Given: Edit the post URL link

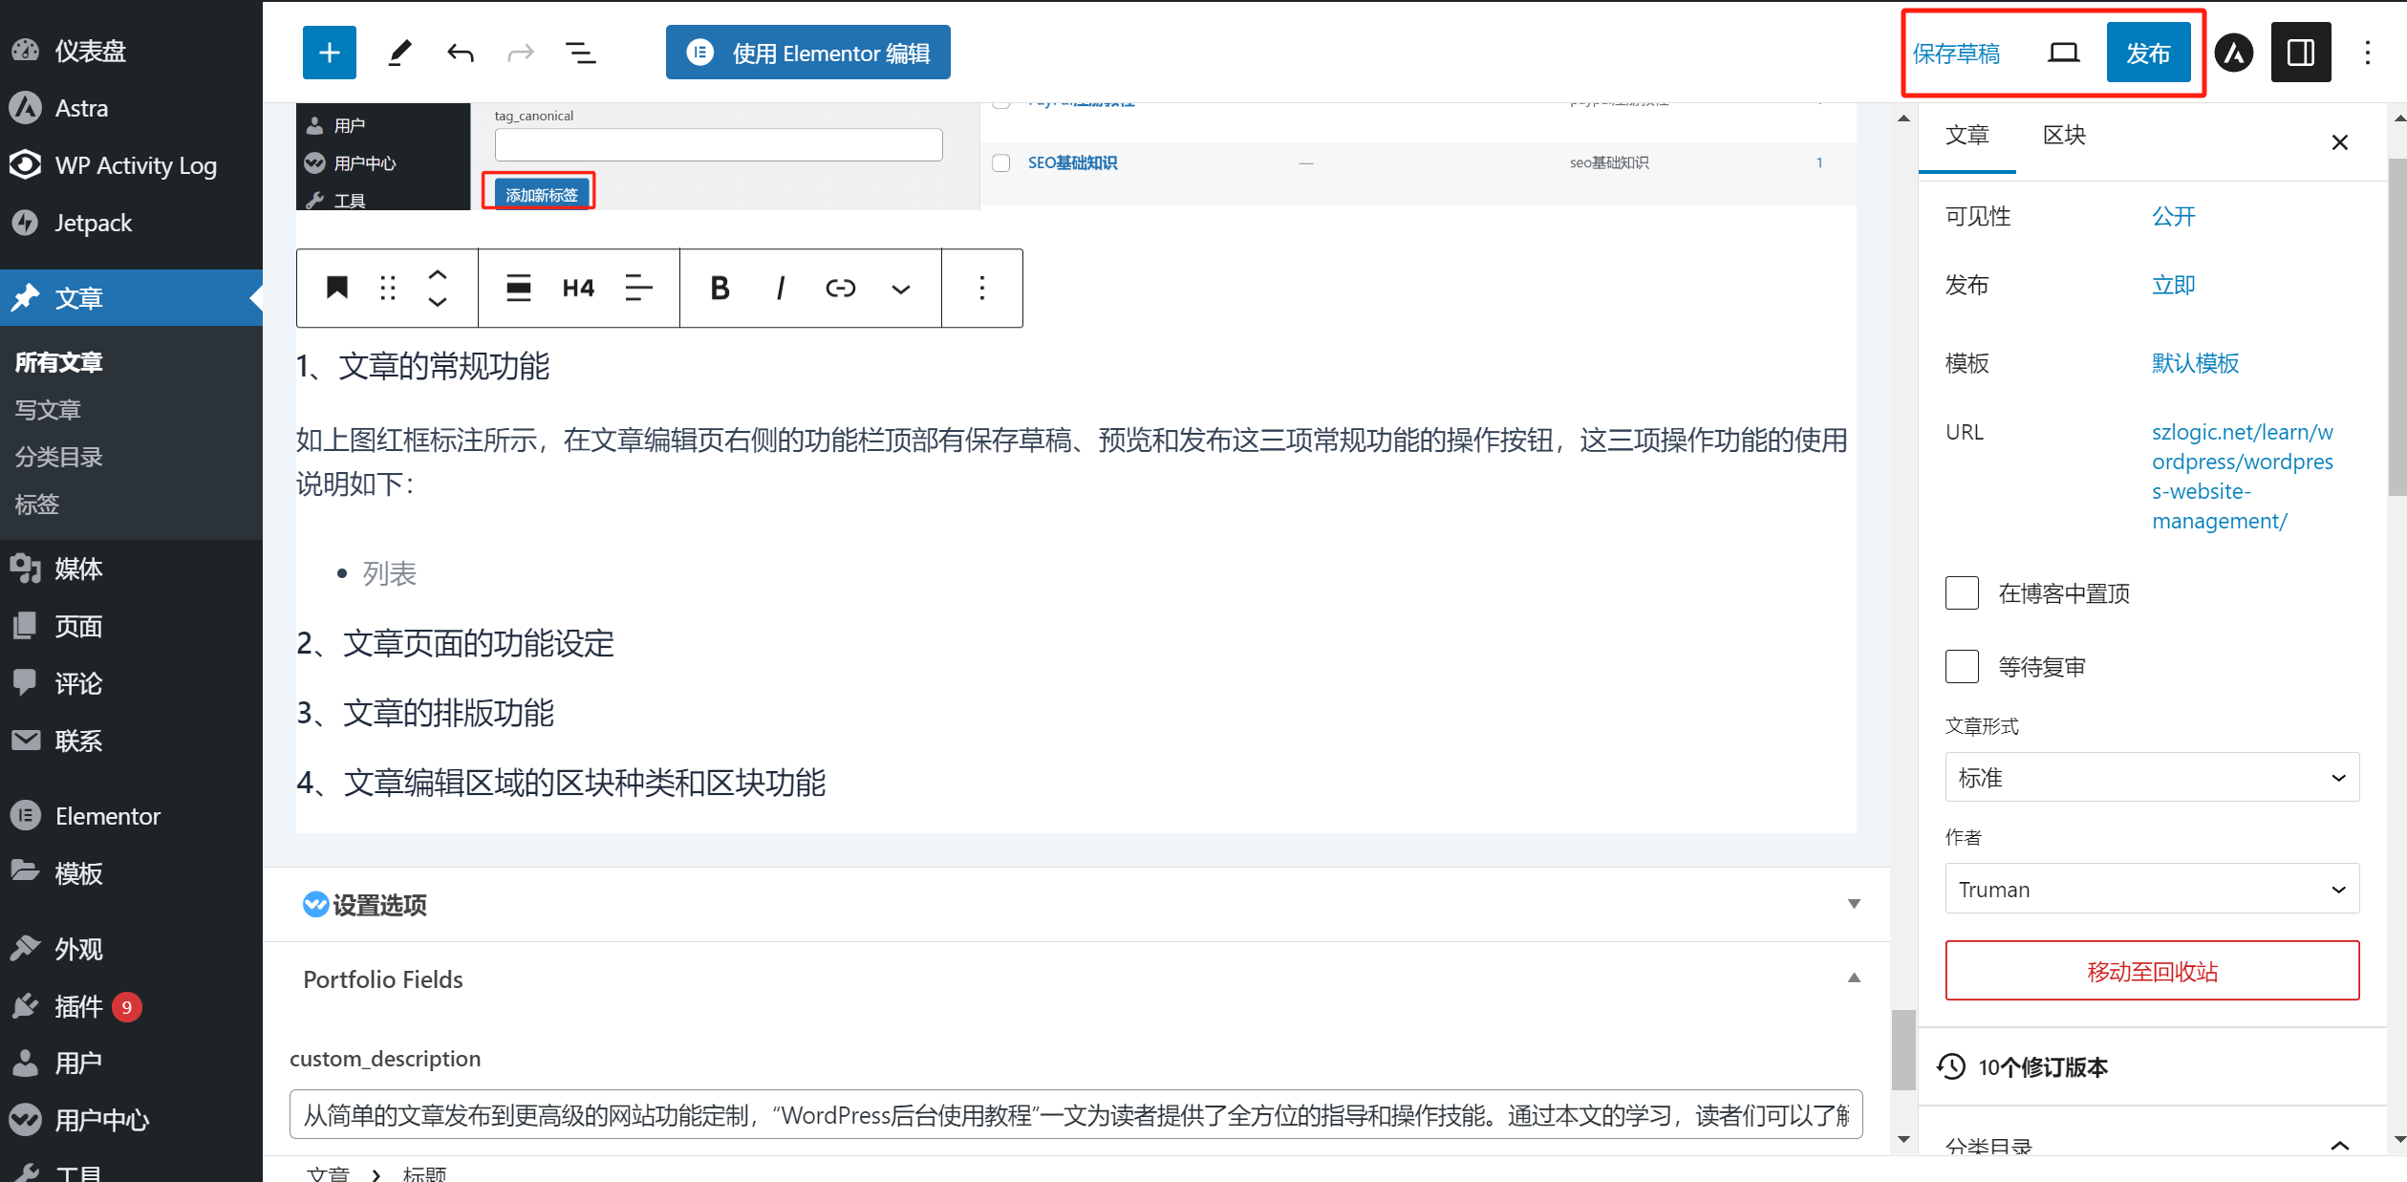Looking at the screenshot, I should [2242, 476].
